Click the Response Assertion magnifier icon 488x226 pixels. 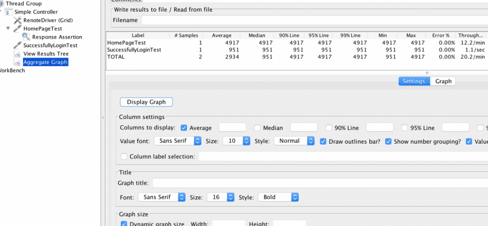click(26, 37)
